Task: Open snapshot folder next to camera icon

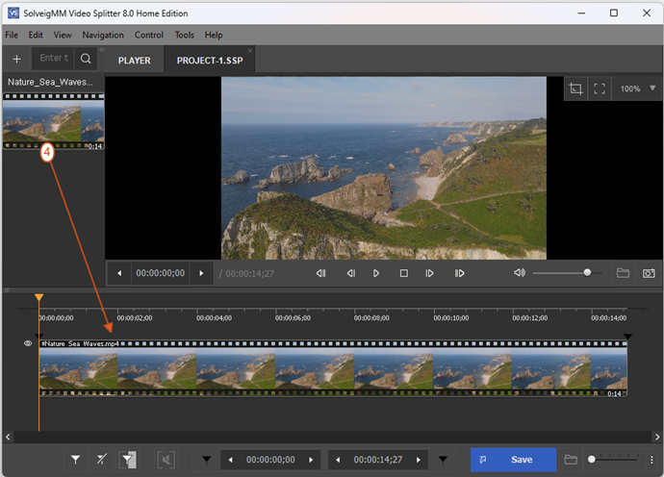Action: pyautogui.click(x=623, y=273)
